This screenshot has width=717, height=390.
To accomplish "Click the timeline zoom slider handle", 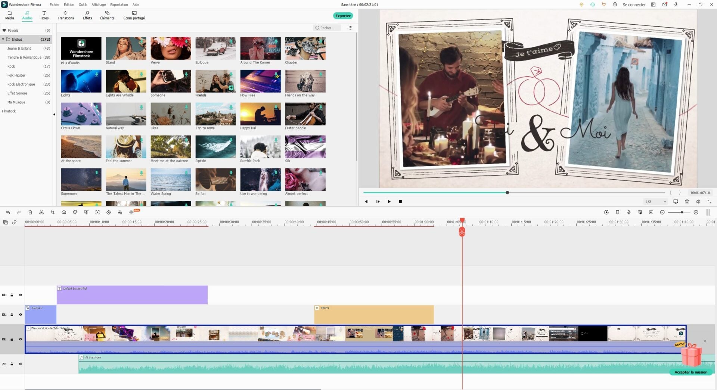I will [x=682, y=212].
